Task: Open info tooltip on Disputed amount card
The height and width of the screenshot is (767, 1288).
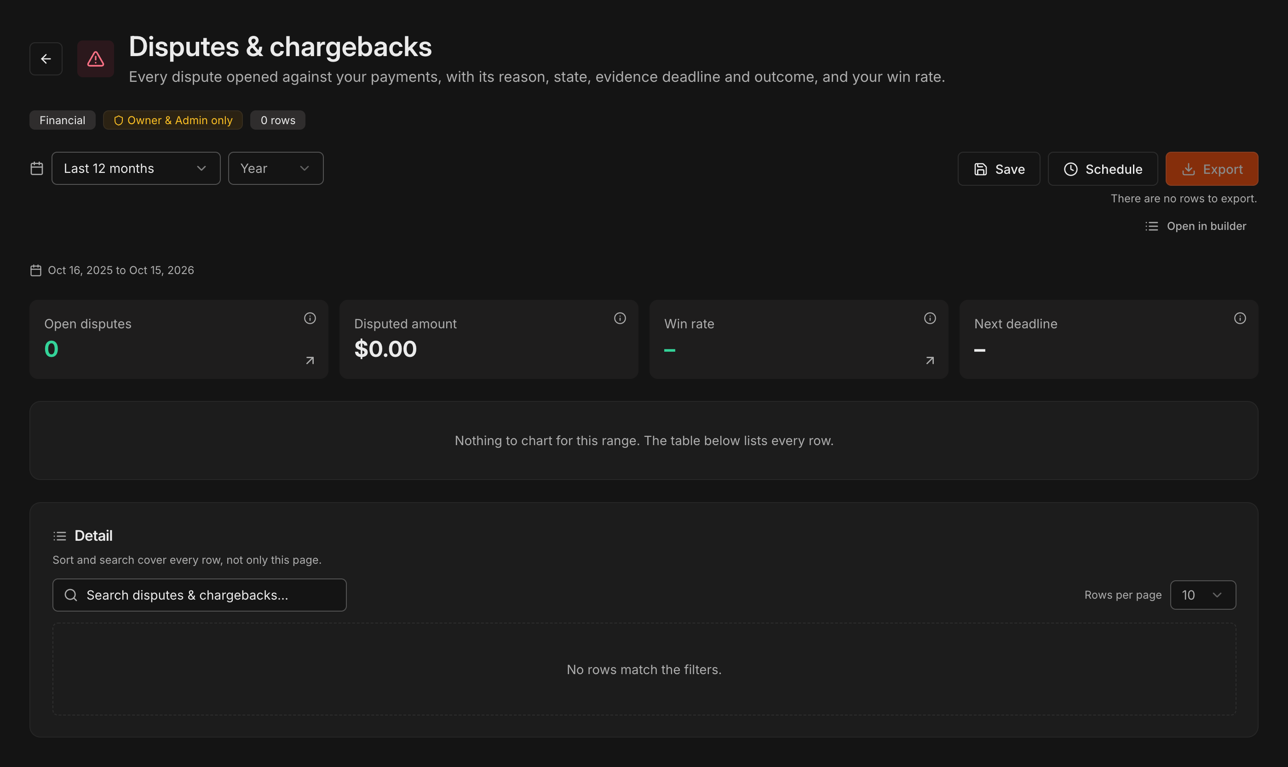Action: [620, 318]
